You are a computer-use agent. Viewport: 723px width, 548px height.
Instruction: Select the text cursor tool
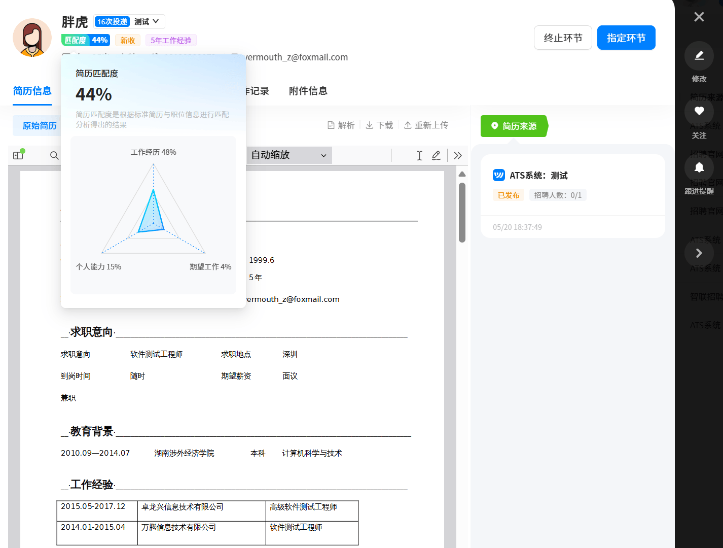[419, 155]
